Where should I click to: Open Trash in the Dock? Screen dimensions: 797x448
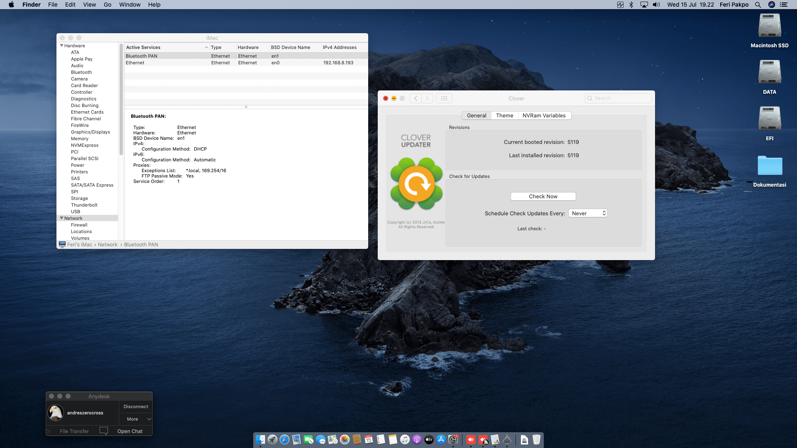536,440
